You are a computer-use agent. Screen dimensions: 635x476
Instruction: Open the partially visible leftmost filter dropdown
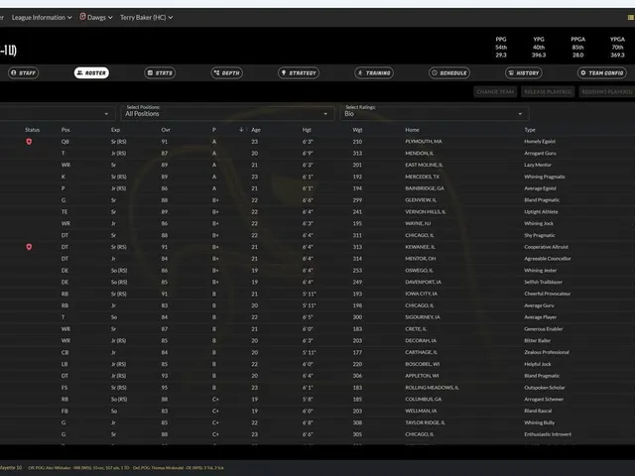coord(57,114)
